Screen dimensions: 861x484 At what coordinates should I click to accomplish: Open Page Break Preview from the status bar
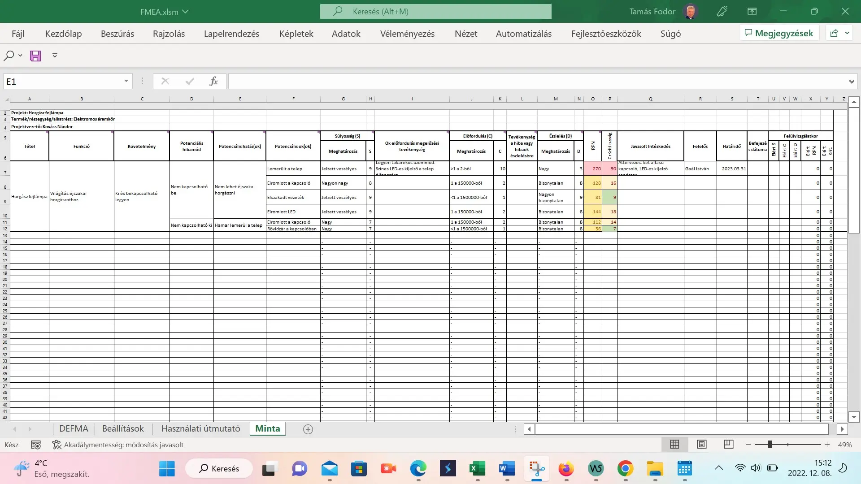[x=728, y=444]
